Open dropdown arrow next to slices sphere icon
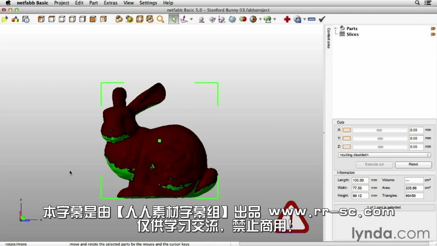The image size is (437, 246). point(305,19)
